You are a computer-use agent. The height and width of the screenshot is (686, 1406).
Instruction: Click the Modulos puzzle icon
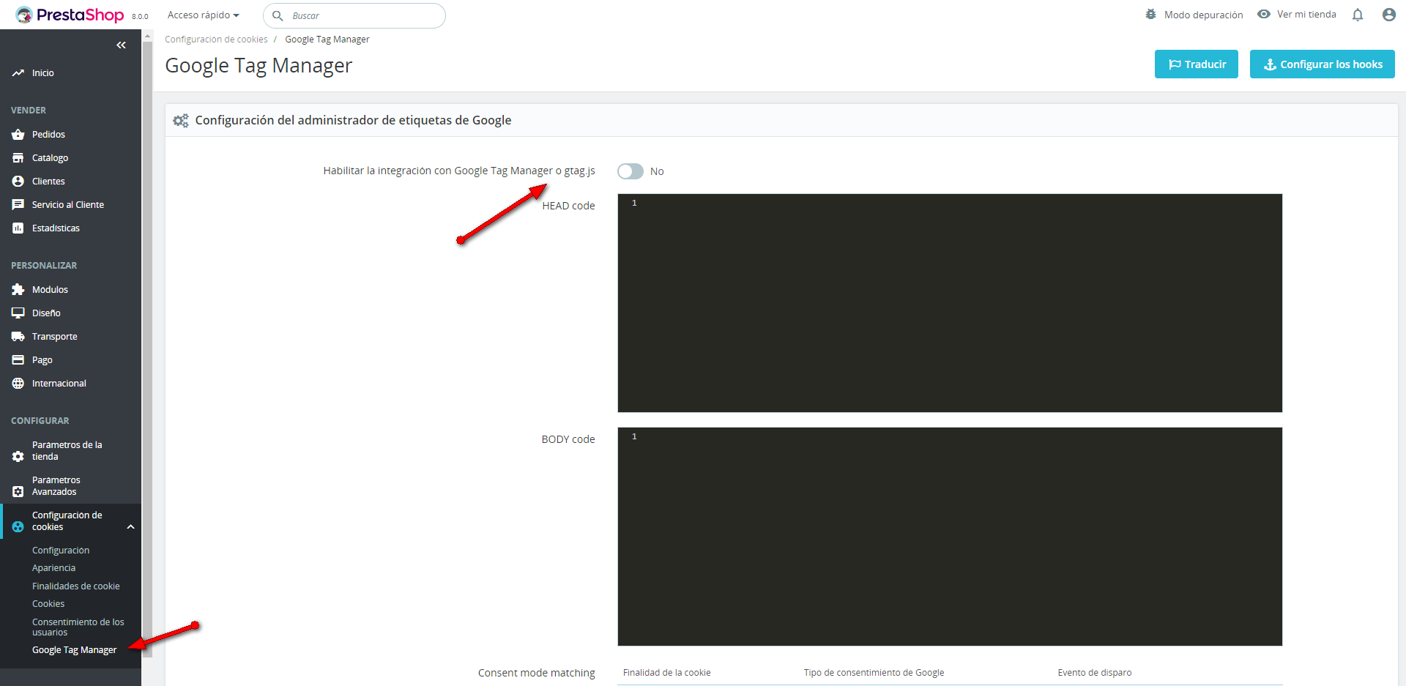18,290
